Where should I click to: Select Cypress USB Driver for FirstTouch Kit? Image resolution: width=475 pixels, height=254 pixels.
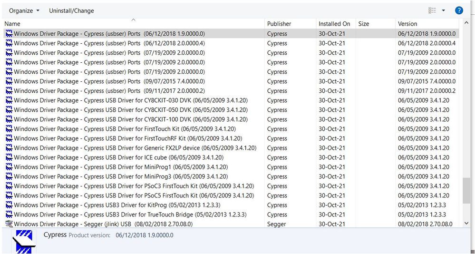point(231,129)
